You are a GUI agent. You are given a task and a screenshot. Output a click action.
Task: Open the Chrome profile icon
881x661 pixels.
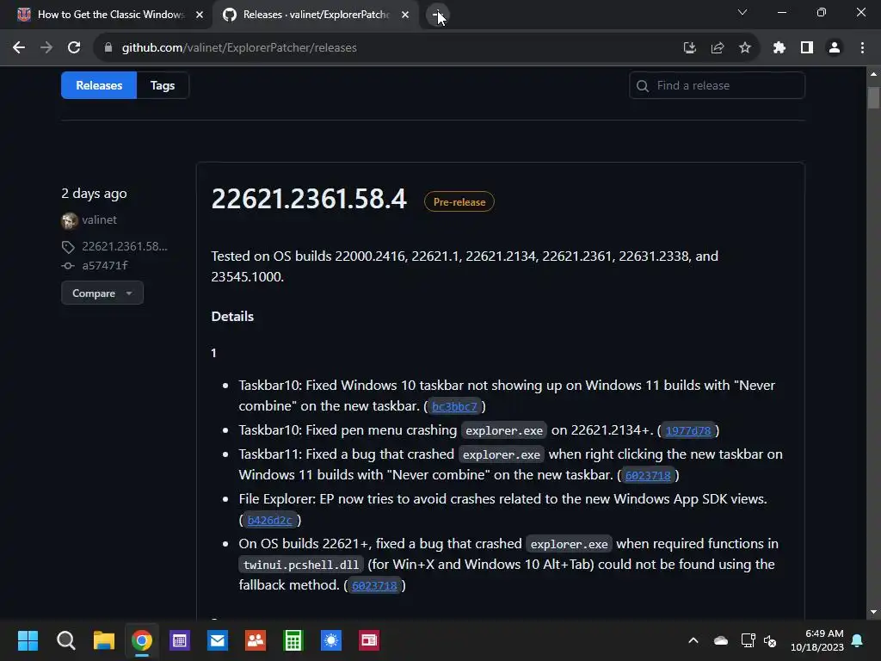pyautogui.click(x=835, y=48)
